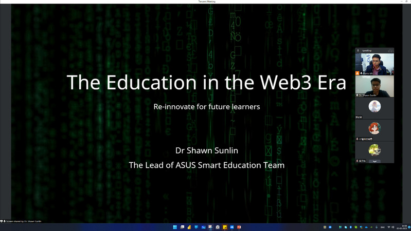
Task: Click the bottom participant avatar tile
Action: [x=374, y=150]
